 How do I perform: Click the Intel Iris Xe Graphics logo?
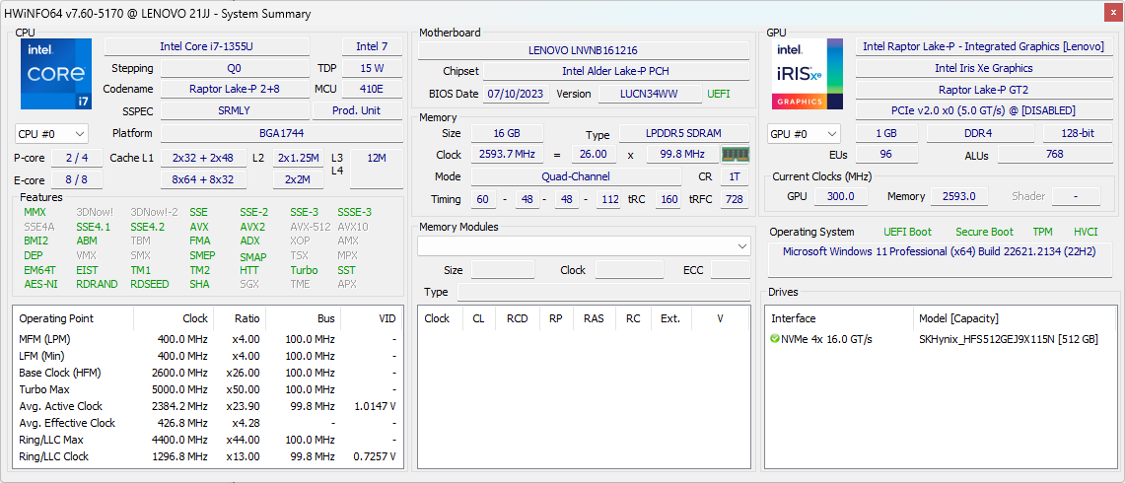point(807,74)
